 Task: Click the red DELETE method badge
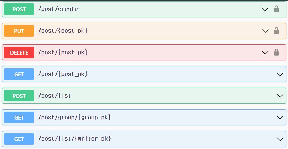click(x=19, y=53)
